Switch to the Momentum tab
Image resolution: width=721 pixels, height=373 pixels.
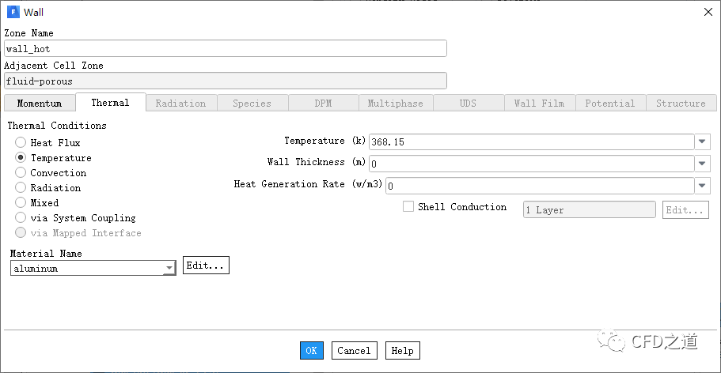click(x=40, y=104)
